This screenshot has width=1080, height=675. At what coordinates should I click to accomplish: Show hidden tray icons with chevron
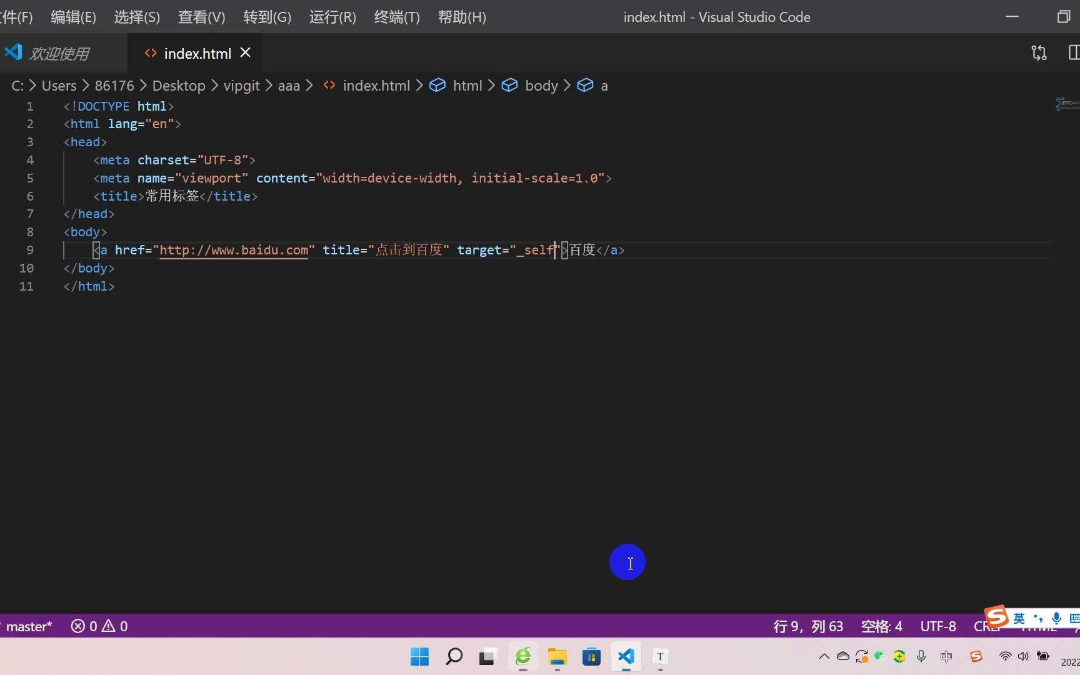(824, 656)
